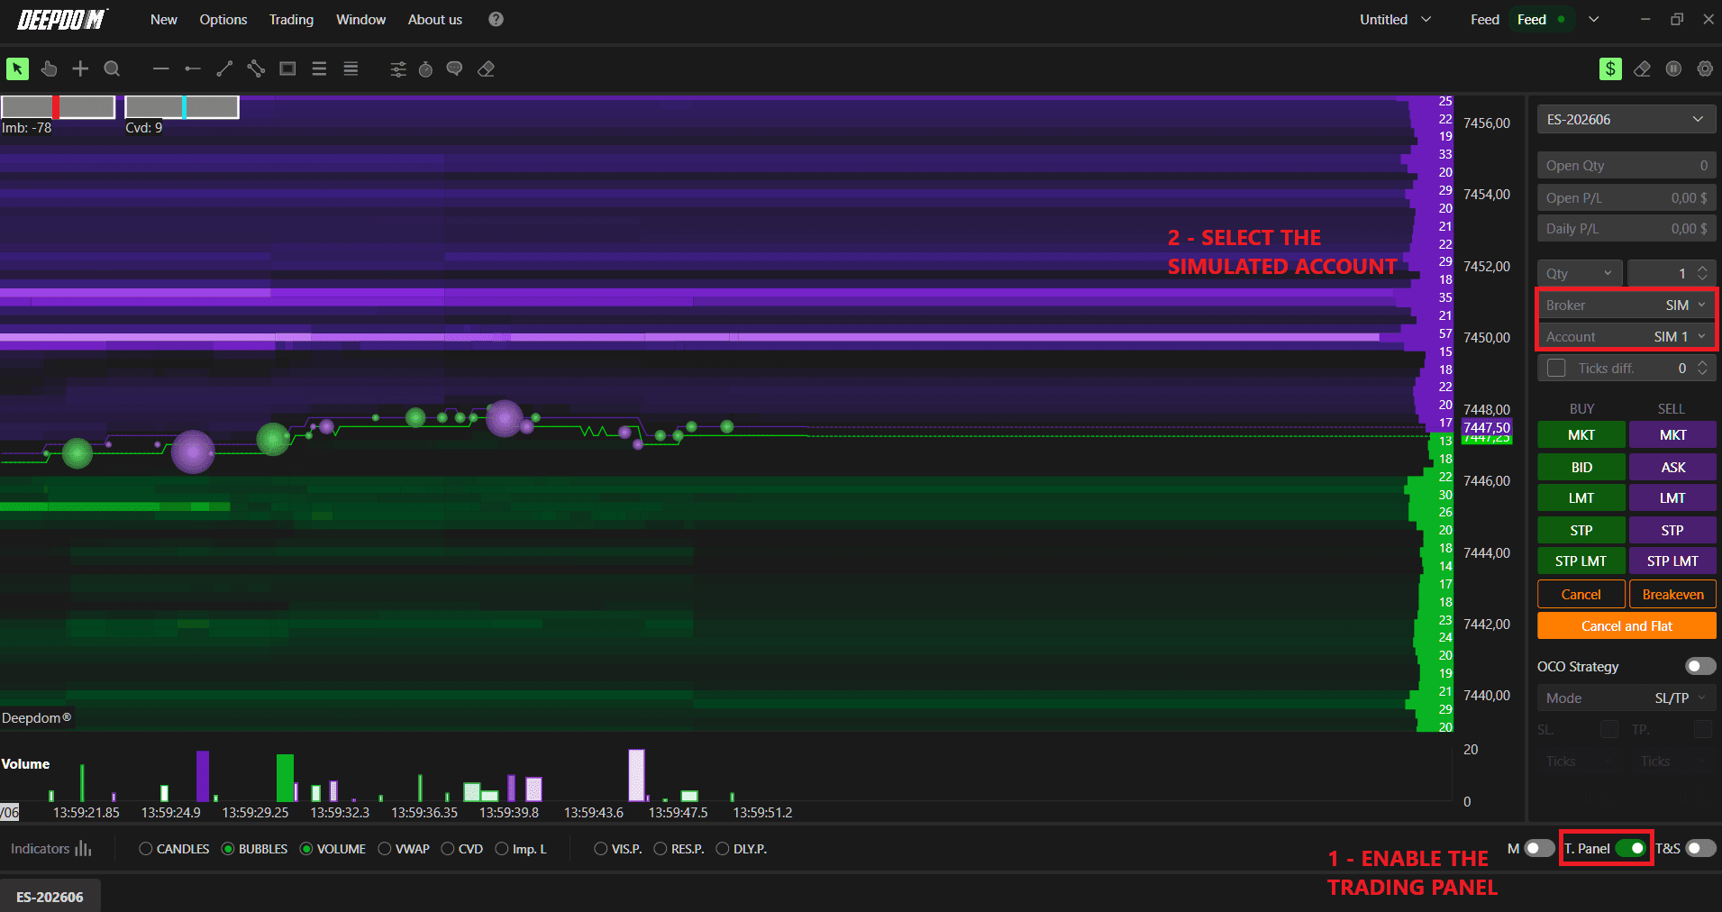1722x912 pixels.
Task: Open the Untitled workspace dropdown
Action: 1395,19
